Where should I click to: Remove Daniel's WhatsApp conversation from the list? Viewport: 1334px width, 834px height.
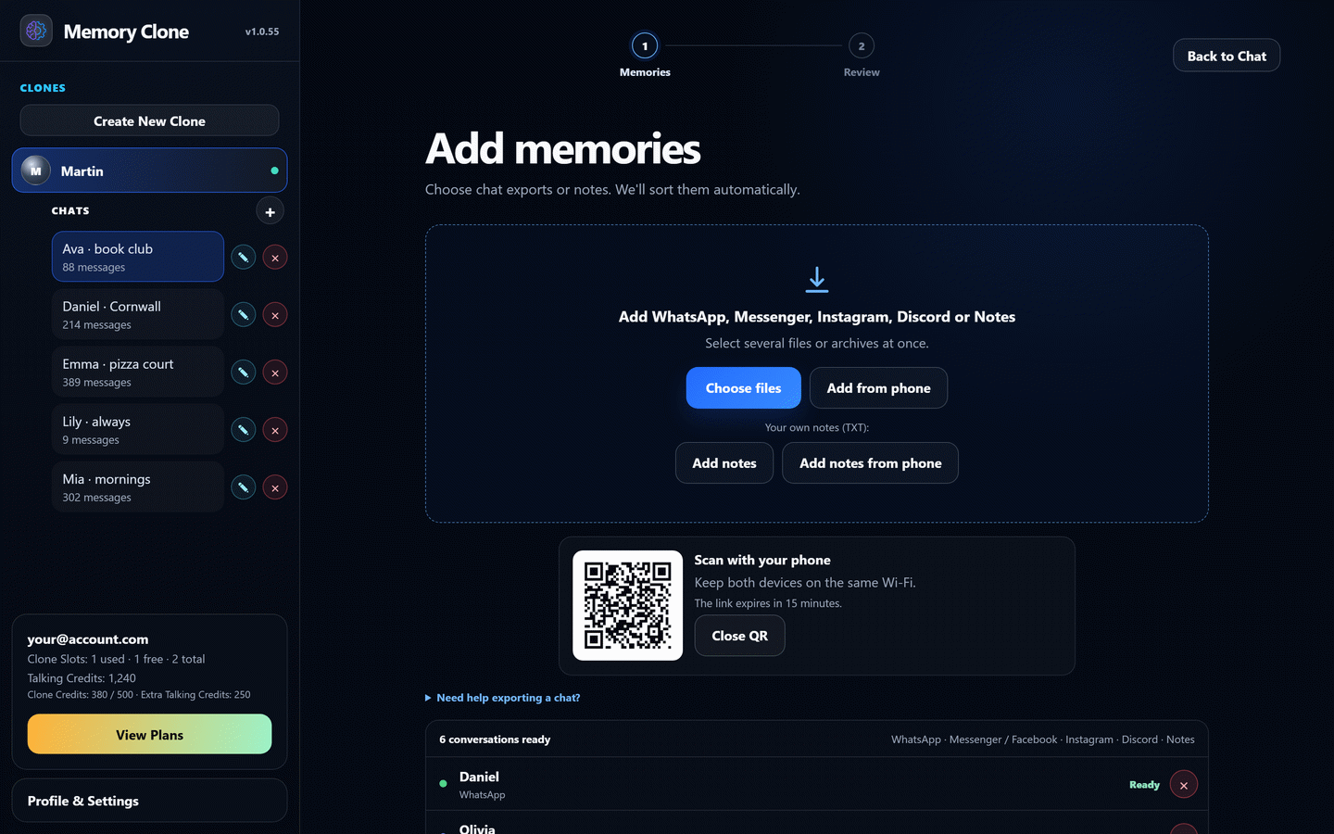[x=1184, y=785]
